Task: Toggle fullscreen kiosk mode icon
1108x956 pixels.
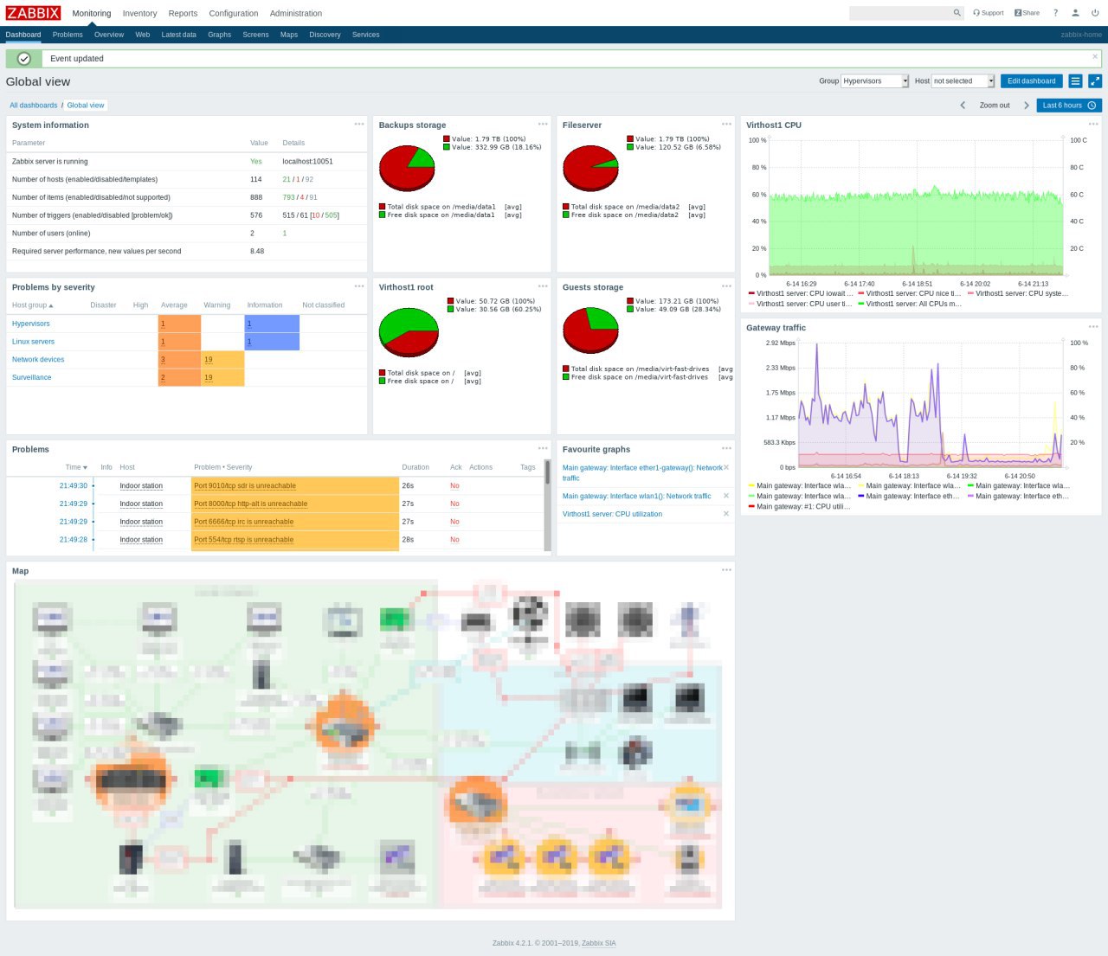Action: point(1095,81)
